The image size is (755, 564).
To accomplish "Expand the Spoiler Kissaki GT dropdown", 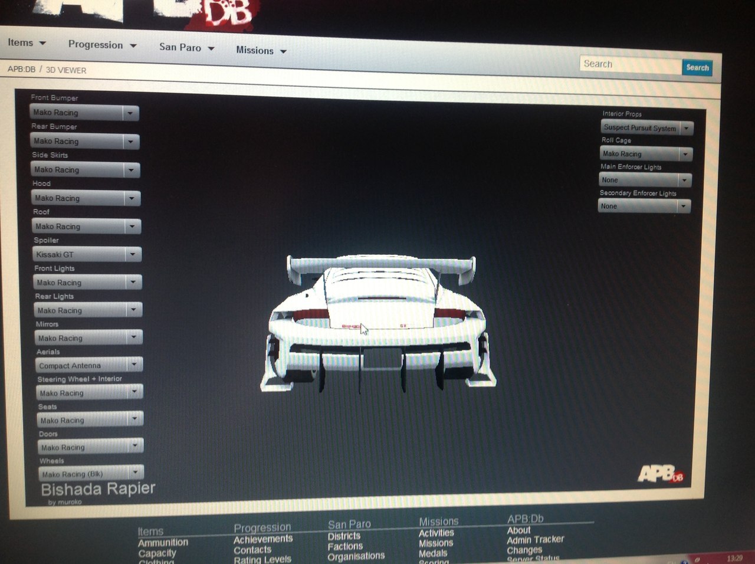I will tap(87, 254).
